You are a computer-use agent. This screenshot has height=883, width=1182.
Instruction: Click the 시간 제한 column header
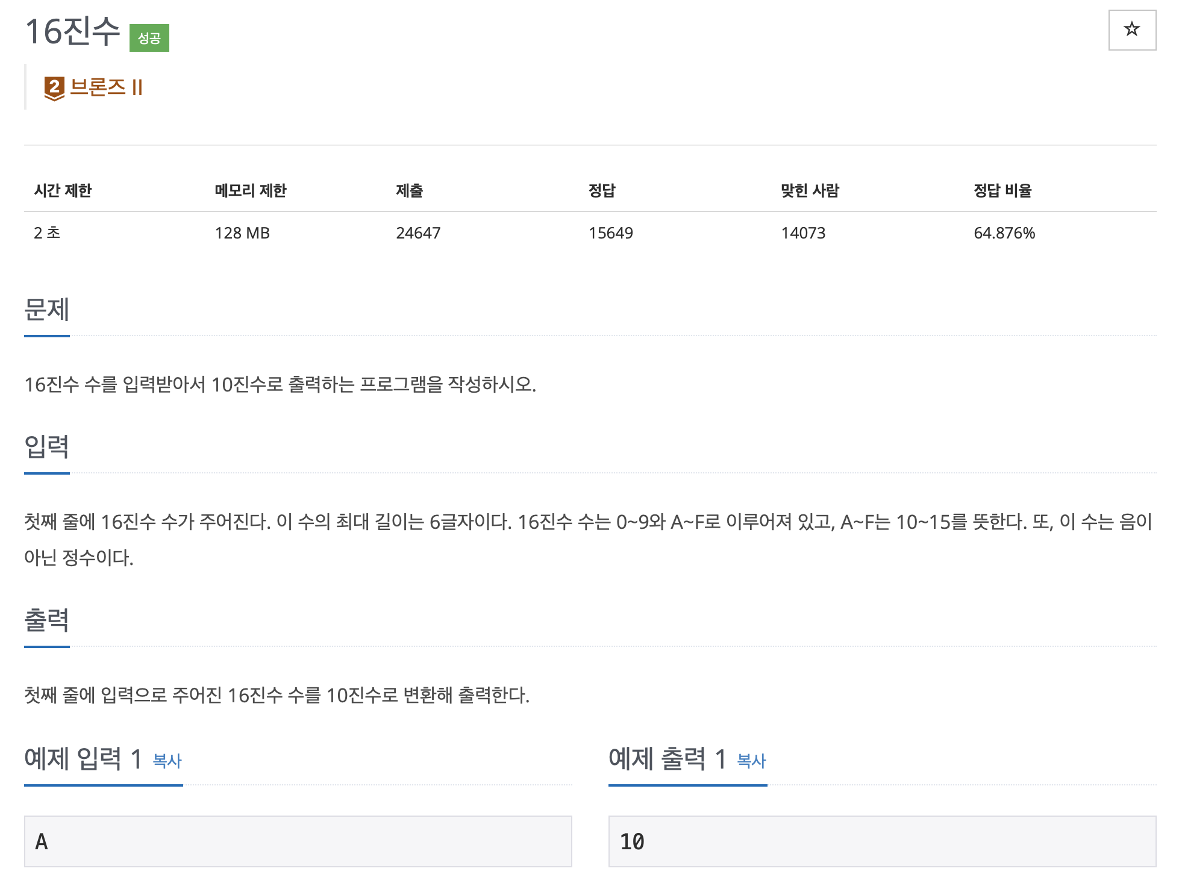click(x=63, y=190)
